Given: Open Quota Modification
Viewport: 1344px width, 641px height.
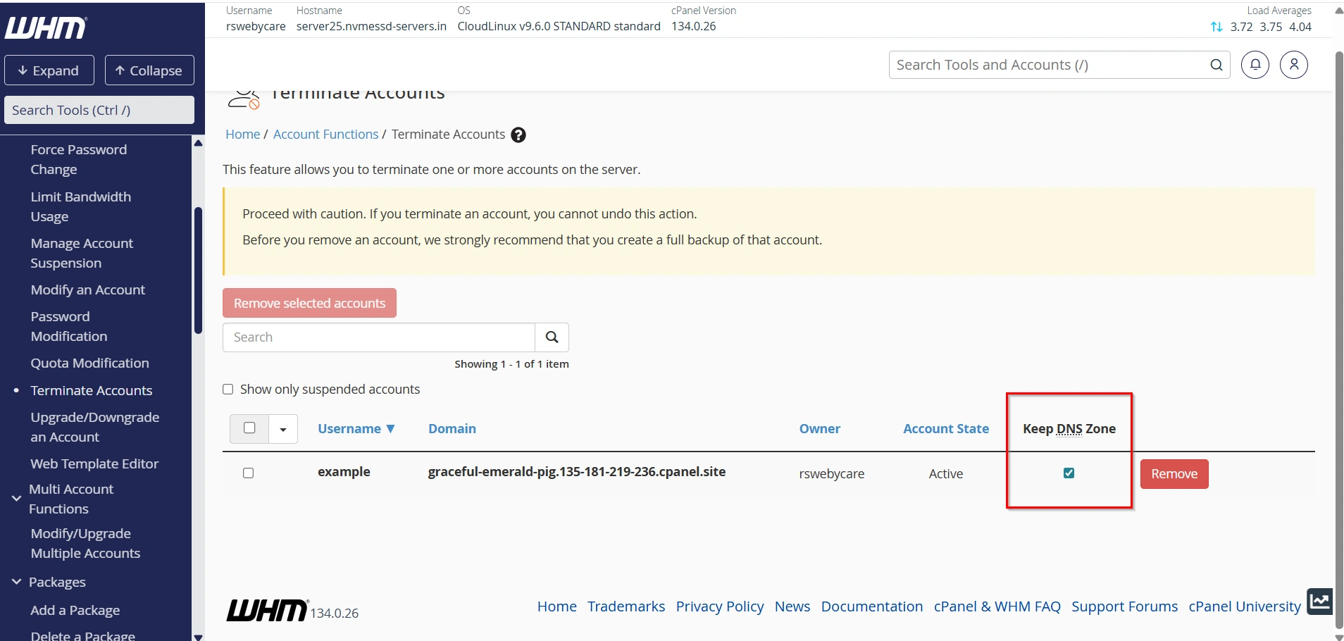Looking at the screenshot, I should pos(90,363).
